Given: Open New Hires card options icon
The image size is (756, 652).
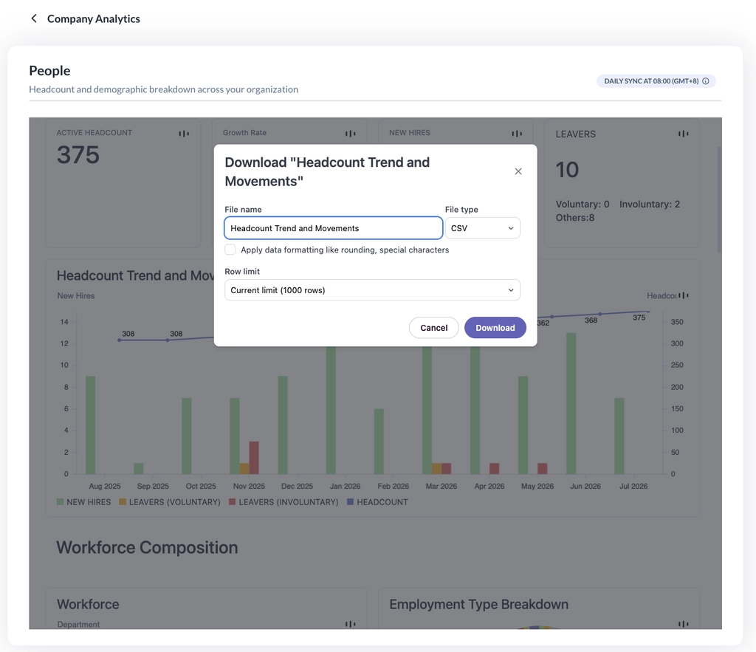Looking at the screenshot, I should point(516,134).
